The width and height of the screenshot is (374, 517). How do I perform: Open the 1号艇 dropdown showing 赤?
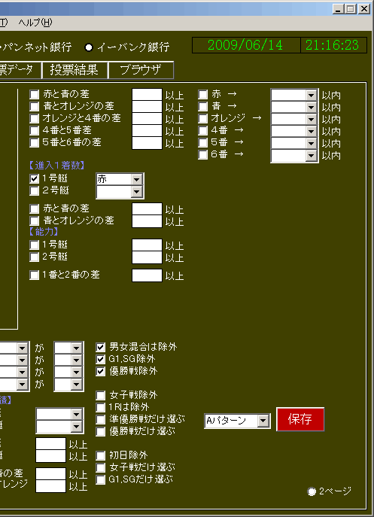136,180
